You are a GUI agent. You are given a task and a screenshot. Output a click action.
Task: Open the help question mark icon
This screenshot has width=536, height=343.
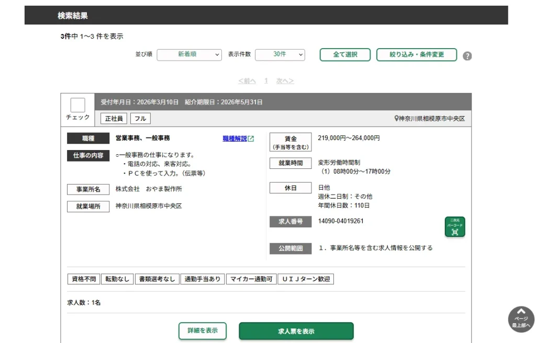pos(467,56)
